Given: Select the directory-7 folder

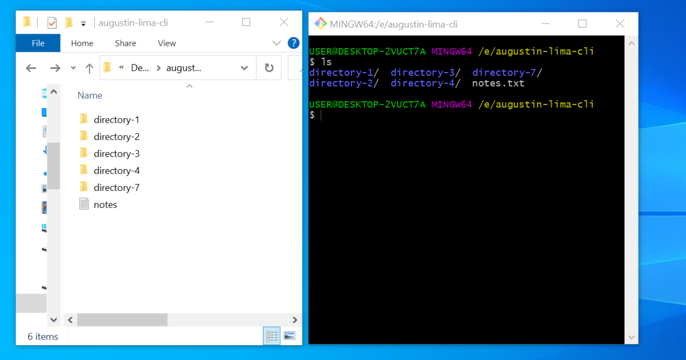Looking at the screenshot, I should click(116, 187).
